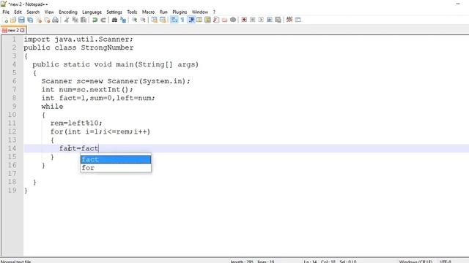469x263 pixels.
Task: Open the Macro menu
Action: [x=148, y=12]
